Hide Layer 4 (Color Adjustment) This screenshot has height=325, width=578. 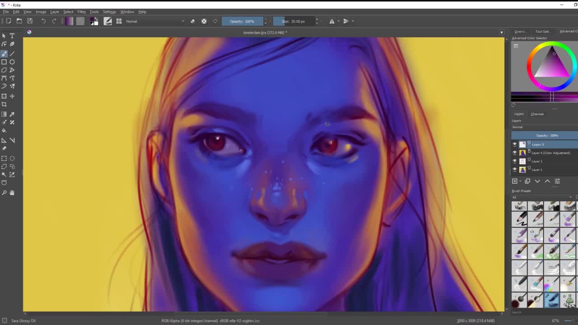(x=515, y=153)
